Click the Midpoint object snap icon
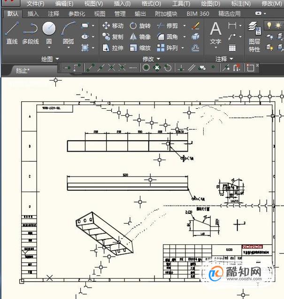Screen dimensions: 284x299 coord(101,68)
